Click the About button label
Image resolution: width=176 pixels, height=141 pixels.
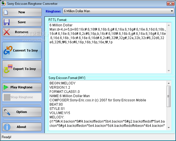click(22, 127)
